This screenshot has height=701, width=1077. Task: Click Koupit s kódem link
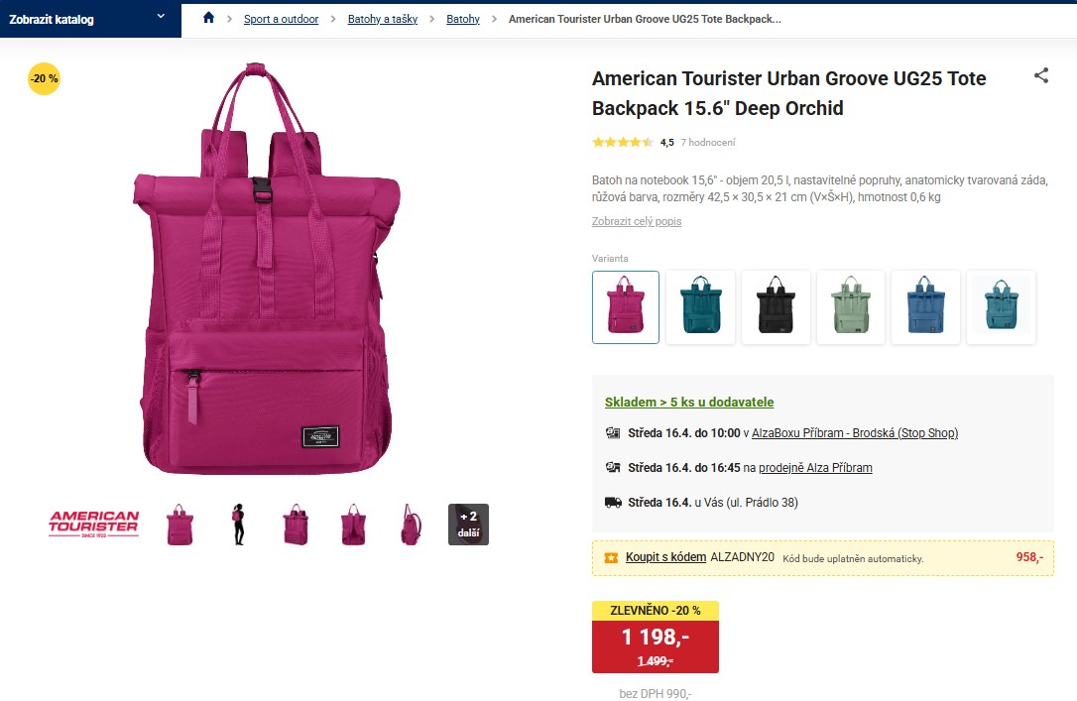[665, 557]
